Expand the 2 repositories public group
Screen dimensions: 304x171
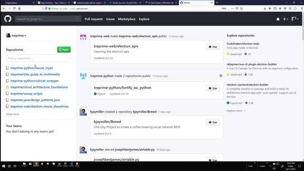point(220,76)
